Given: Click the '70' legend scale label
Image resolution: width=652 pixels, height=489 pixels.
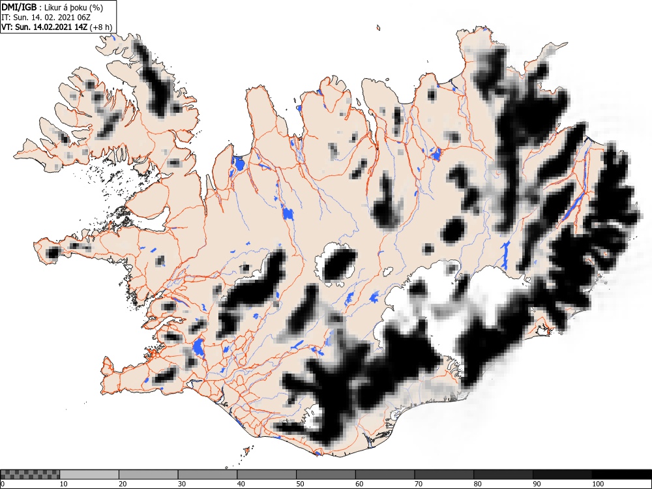Looking at the screenshot, I should tap(419, 484).
